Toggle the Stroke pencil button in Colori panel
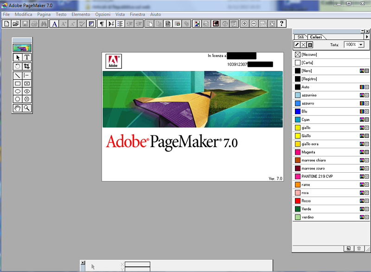371x272 pixels. [297, 45]
